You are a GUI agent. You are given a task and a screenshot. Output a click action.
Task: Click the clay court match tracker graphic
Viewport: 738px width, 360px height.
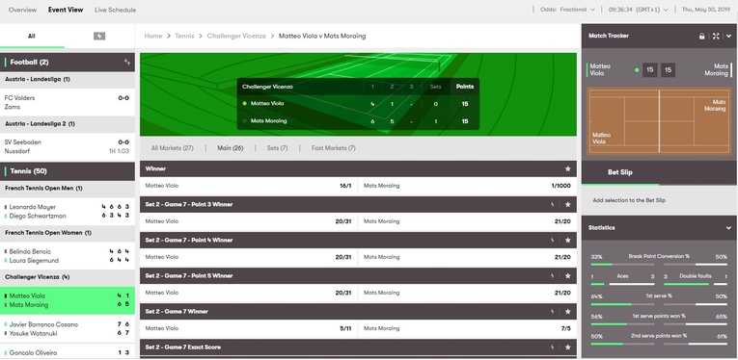click(659, 122)
